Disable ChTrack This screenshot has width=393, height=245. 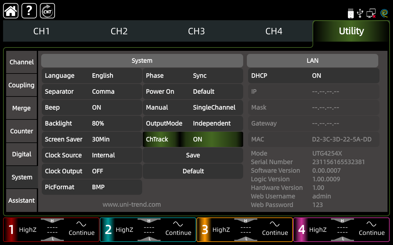(x=193, y=139)
